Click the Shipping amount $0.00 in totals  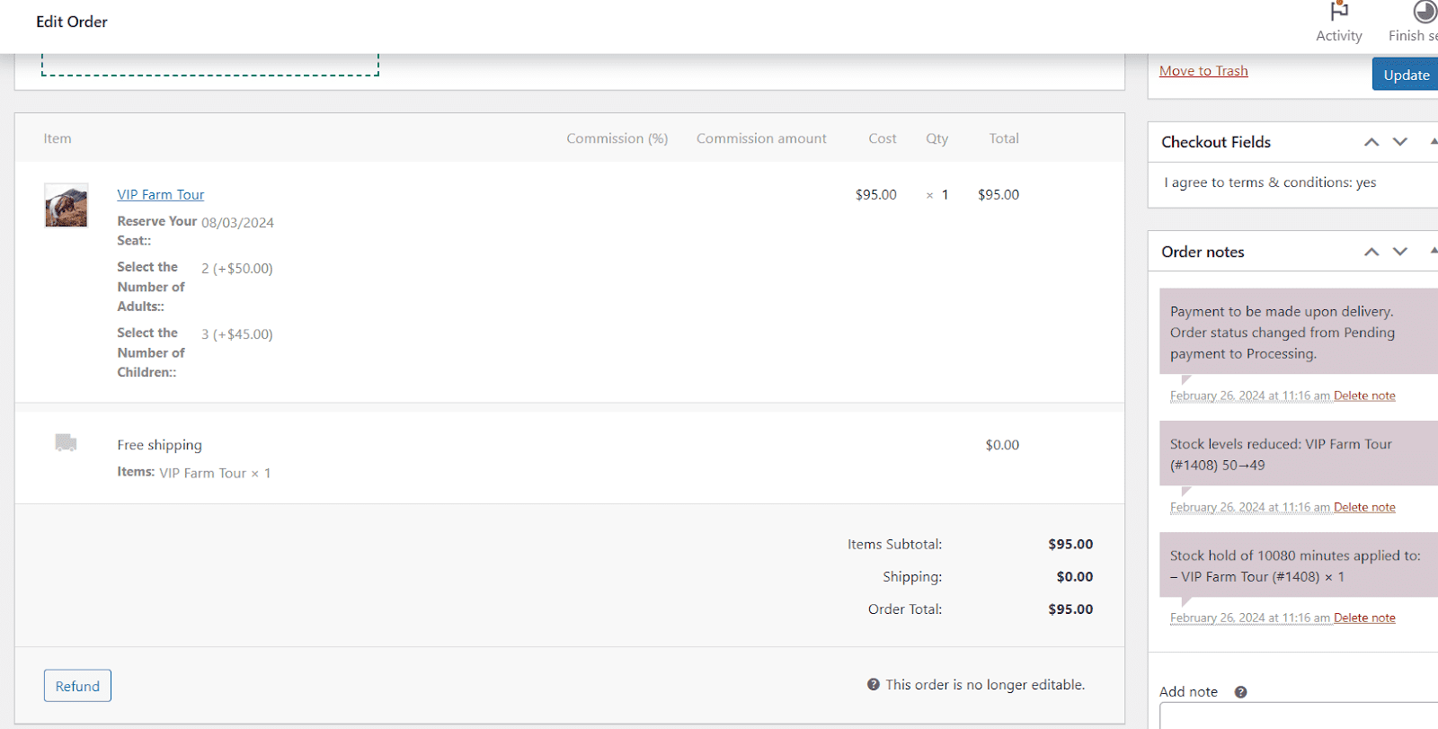[x=1075, y=577]
